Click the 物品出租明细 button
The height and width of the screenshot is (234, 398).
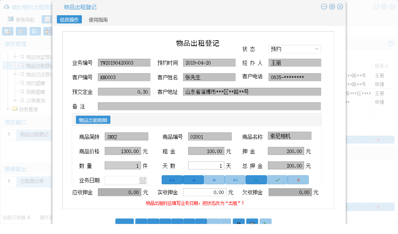tap(93, 120)
